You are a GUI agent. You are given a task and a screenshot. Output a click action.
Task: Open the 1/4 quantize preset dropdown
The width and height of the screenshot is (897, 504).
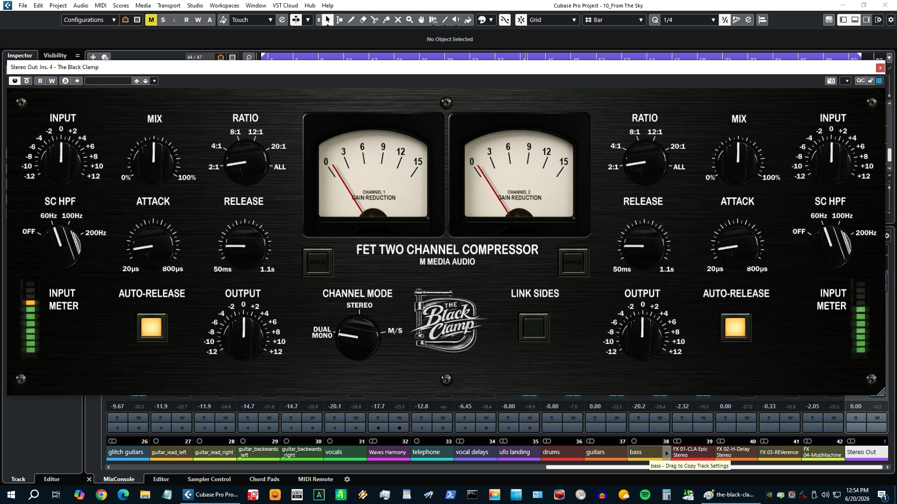(x=689, y=20)
